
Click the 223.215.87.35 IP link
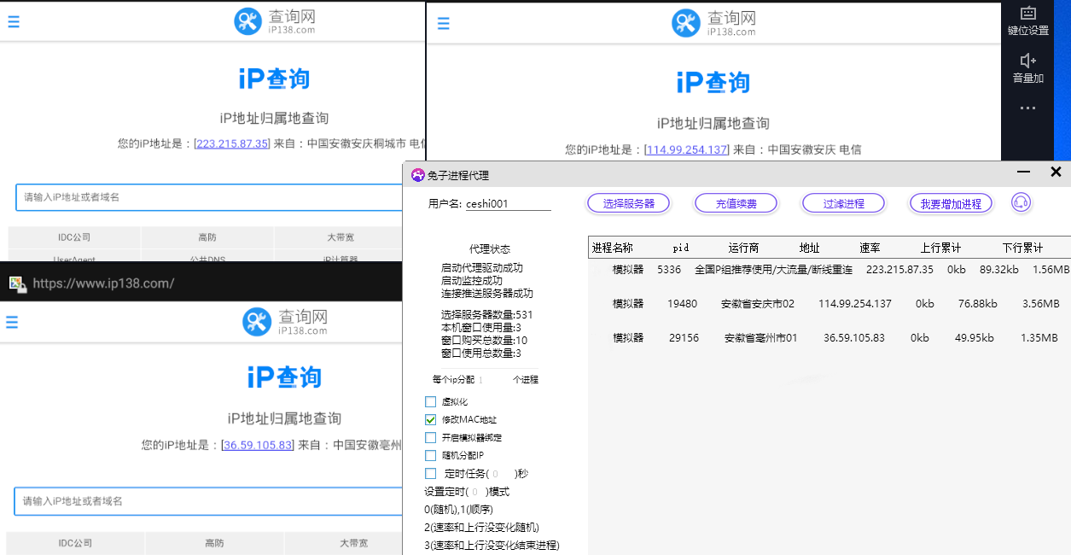(x=233, y=143)
